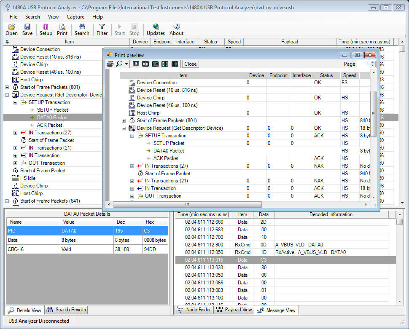The image size is (409, 329).
Task: Check for Updates via globe icon
Action: pyautogui.click(x=156, y=29)
